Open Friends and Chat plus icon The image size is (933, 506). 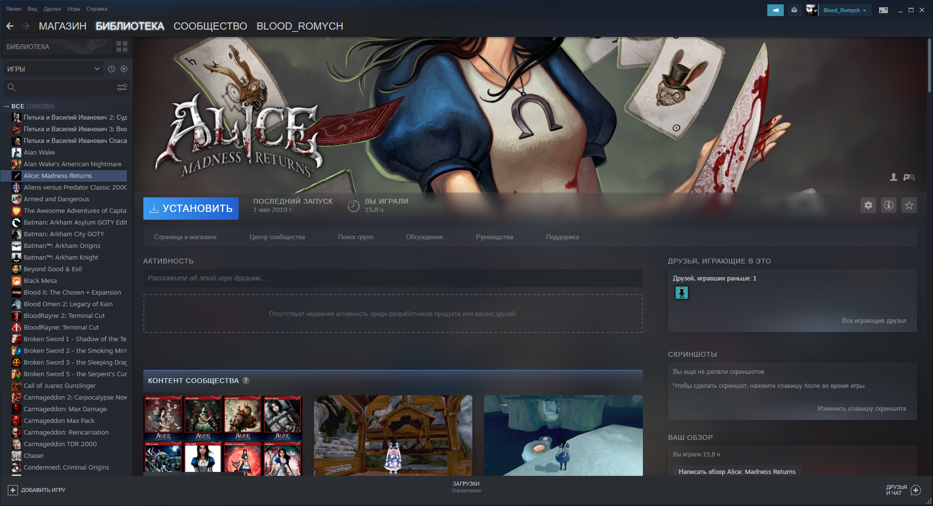(x=916, y=490)
